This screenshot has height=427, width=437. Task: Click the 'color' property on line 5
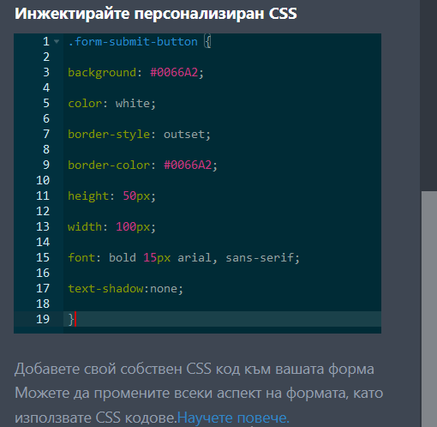point(85,104)
